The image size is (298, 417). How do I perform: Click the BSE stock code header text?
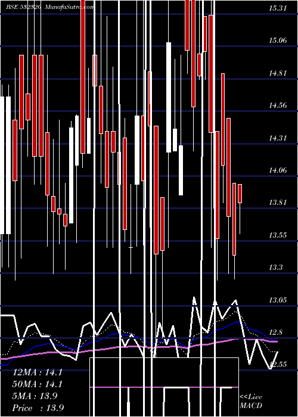(23, 7)
